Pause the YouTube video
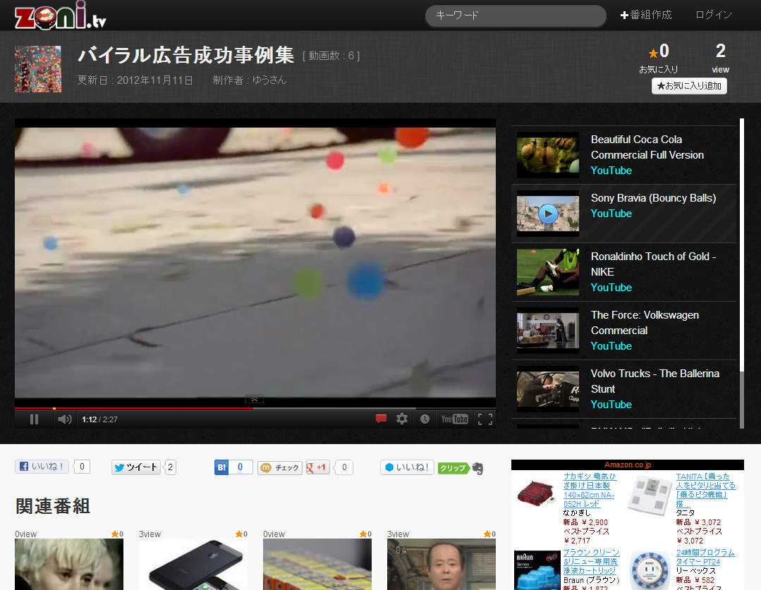Screen dimensions: 761x590 pos(34,419)
